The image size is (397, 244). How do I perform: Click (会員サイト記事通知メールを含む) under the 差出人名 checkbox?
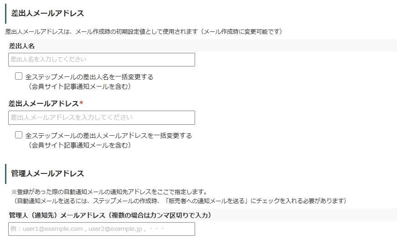click(x=79, y=86)
